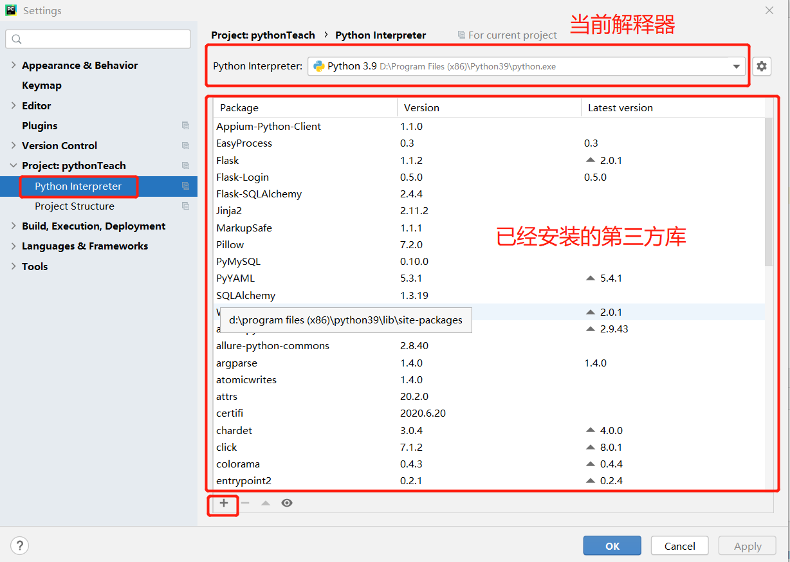The width and height of the screenshot is (790, 562).
Task: Expand Build, Execution, Deployment section
Action: pos(14,226)
